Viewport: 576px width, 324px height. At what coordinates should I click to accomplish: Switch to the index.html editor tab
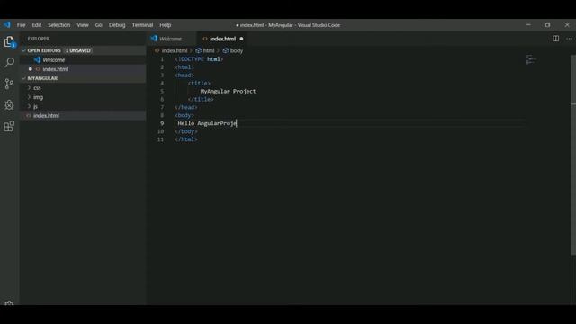click(x=222, y=39)
